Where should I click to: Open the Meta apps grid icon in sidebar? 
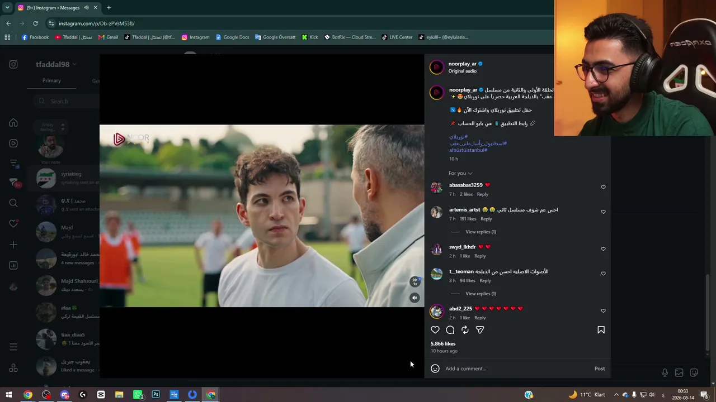click(13, 368)
